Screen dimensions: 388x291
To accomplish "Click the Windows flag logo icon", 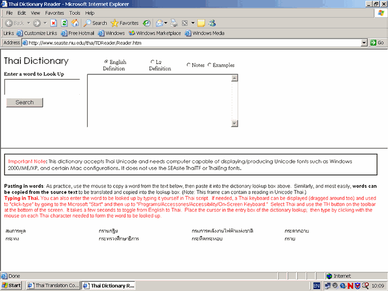I will pyautogui.click(x=381, y=13).
